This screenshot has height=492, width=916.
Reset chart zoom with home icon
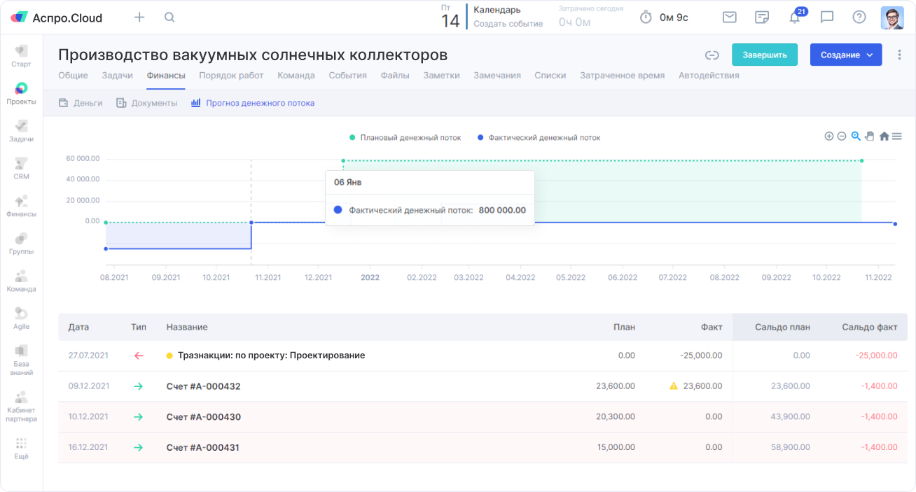[884, 136]
